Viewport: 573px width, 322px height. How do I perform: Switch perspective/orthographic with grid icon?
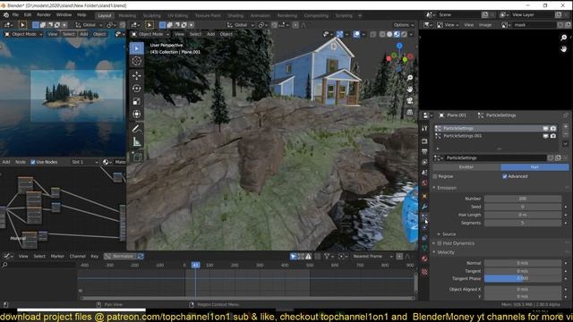(x=410, y=112)
